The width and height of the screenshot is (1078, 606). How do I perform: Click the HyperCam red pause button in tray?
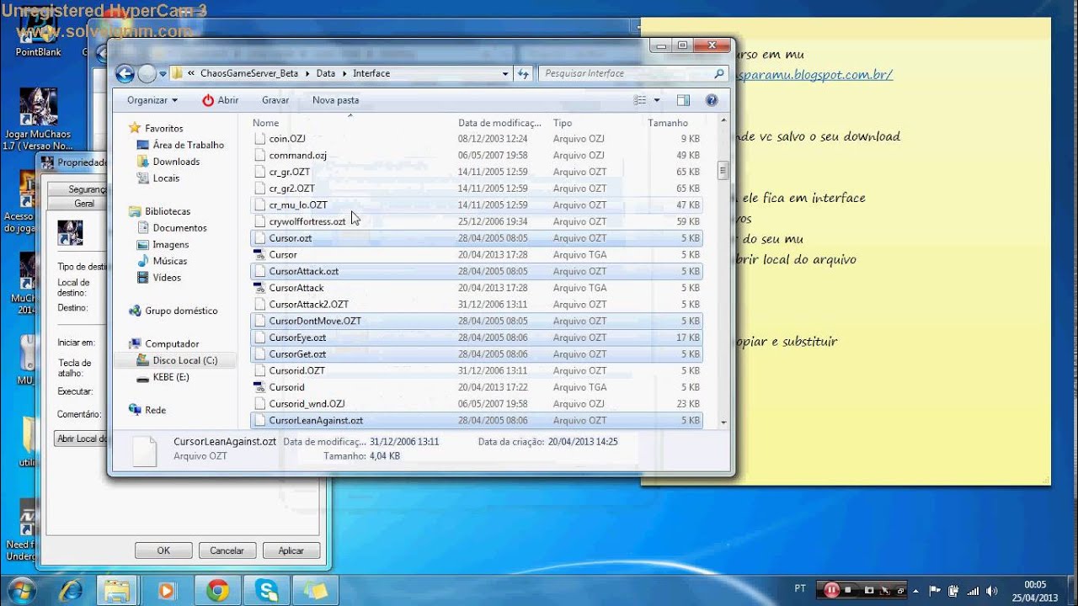coord(831,590)
